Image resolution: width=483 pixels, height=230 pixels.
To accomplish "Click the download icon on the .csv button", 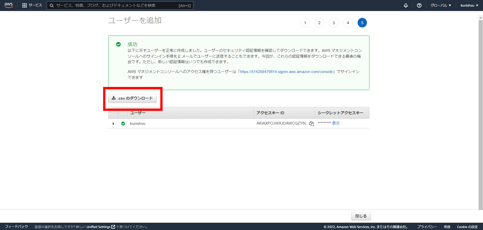I will pyautogui.click(x=113, y=98).
